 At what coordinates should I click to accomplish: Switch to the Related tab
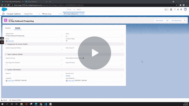(8, 28)
